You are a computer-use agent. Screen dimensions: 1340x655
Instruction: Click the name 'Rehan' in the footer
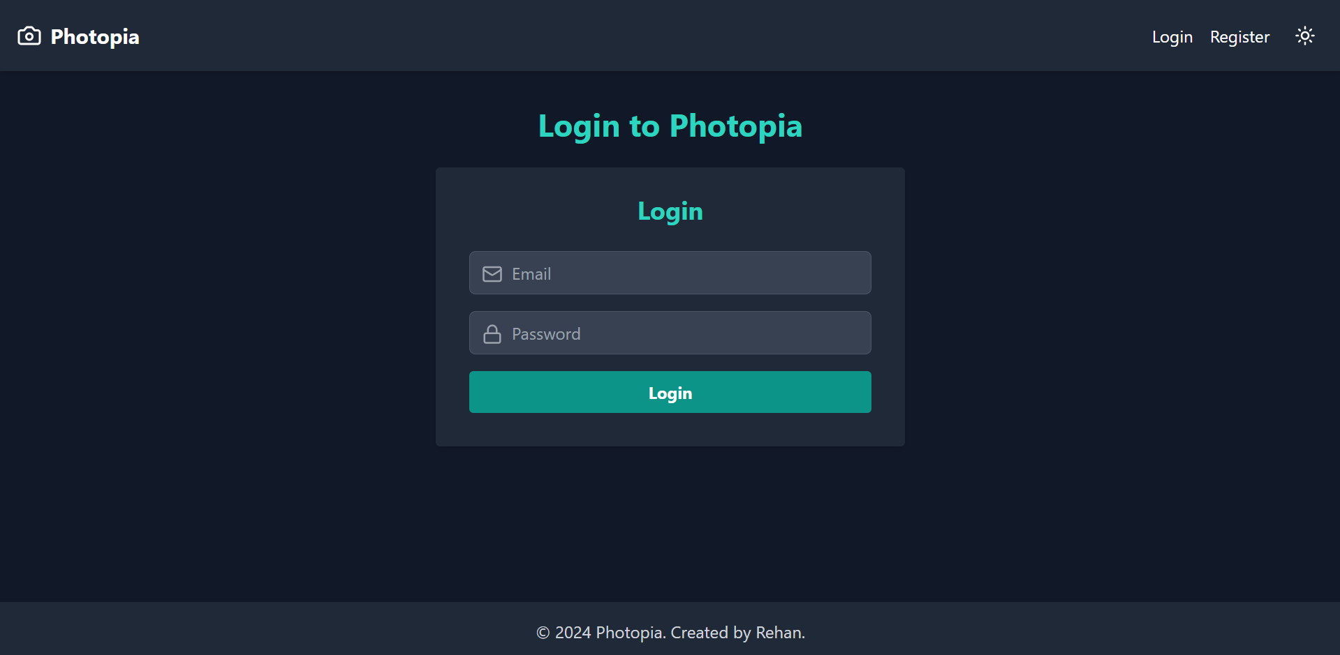(778, 633)
